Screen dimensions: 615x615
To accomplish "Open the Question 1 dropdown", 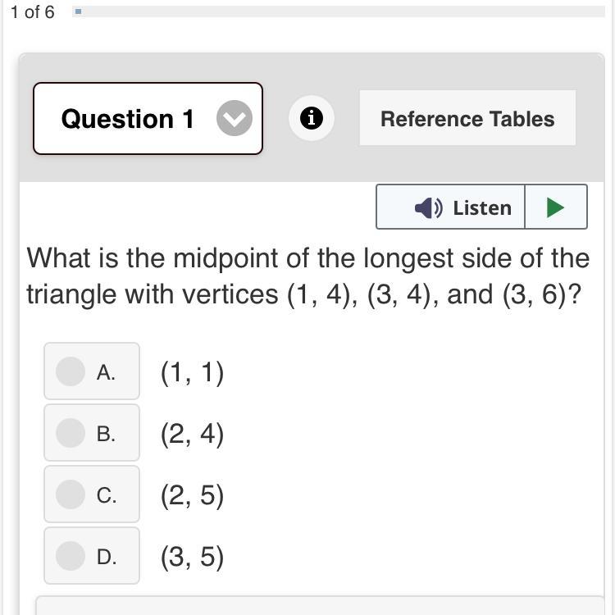I will [148, 119].
